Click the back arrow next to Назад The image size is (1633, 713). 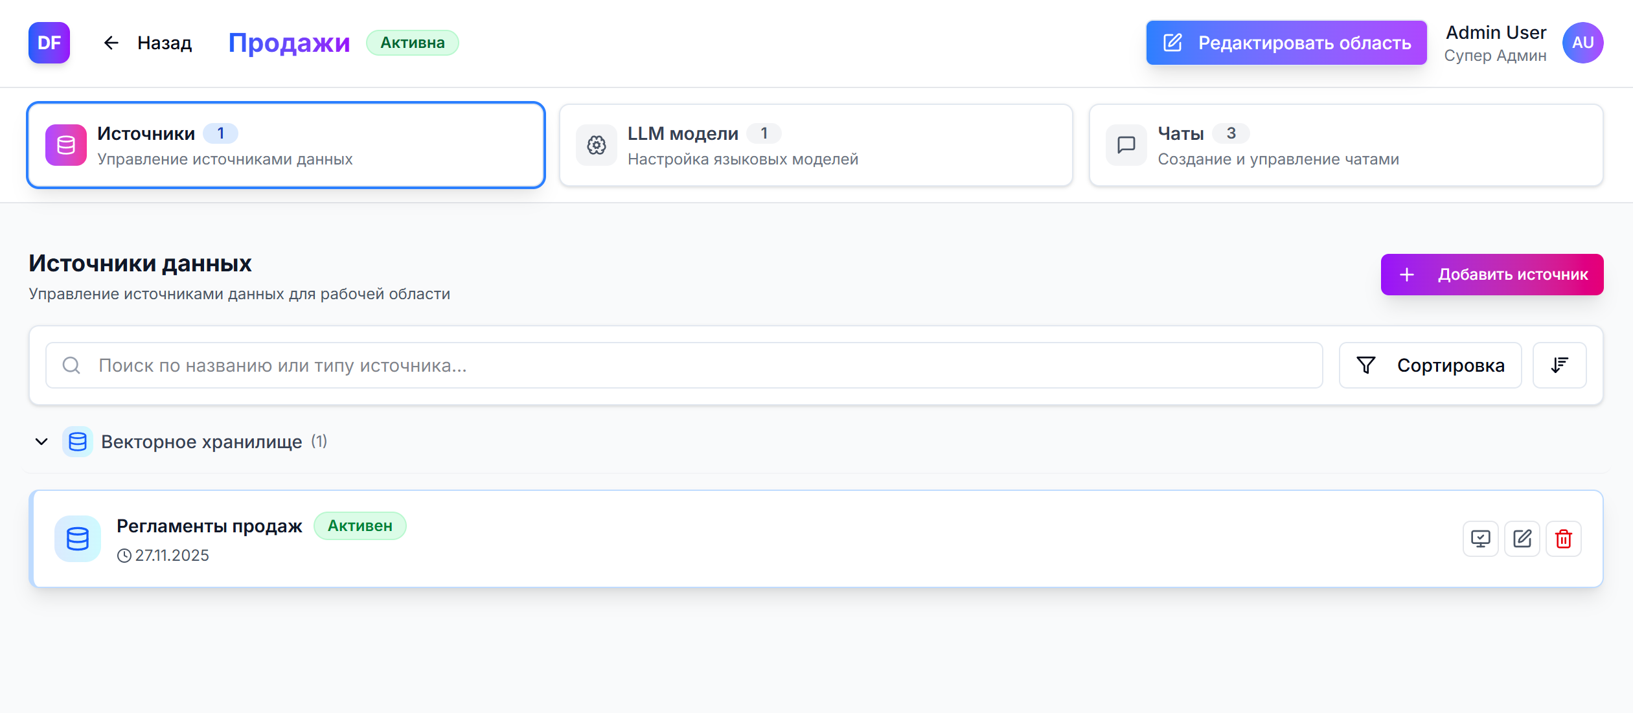click(x=111, y=43)
